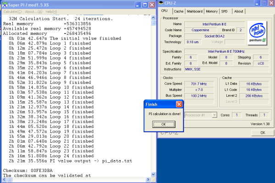This screenshot has height=183, width=275.
Task: Click the 'Version 1.38' text in CPU-Z
Action: [260, 124]
